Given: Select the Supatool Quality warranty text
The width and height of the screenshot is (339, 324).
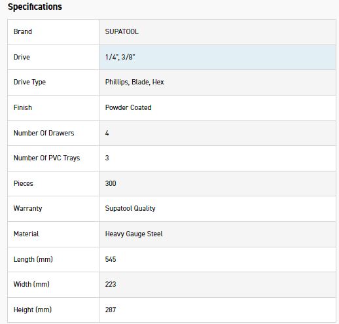Looking at the screenshot, I should (130, 208).
